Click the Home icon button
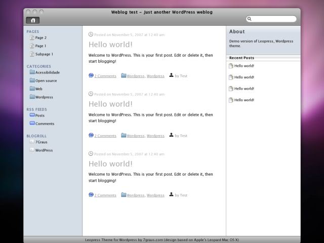Image resolution: width=324 pixels, height=243 pixels. coord(32,20)
